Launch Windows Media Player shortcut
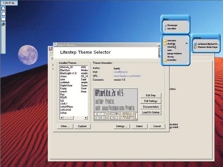The height and width of the screenshot is (167, 223). tap(206, 47)
